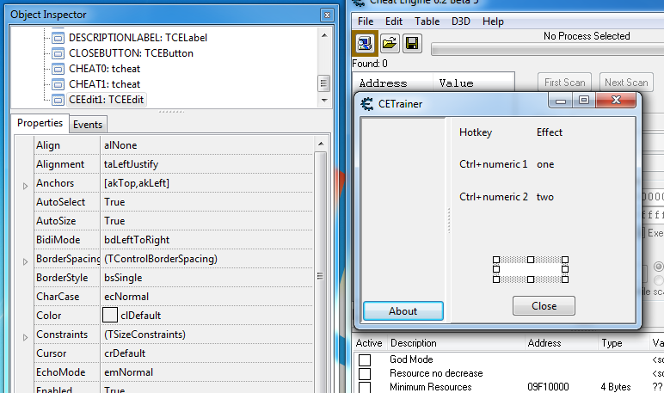This screenshot has height=393, width=664.
Task: Click the Open Process computer icon
Action: point(366,44)
